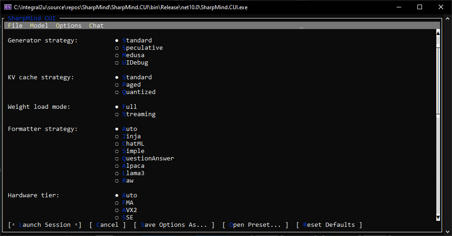Screen dimensions: 452x236
Task: Click the Launch Session button
Action: point(45,225)
